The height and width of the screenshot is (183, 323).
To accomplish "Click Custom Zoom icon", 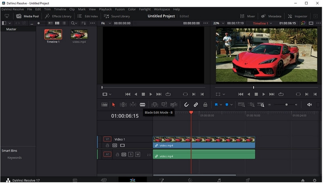I will click(x=260, y=105).
